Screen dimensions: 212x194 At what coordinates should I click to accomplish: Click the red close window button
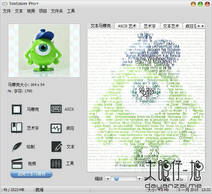207,4
